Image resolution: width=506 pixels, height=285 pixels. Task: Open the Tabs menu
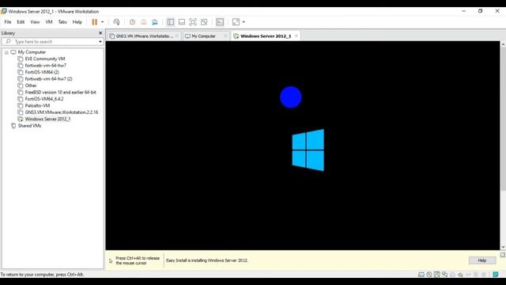click(x=62, y=22)
